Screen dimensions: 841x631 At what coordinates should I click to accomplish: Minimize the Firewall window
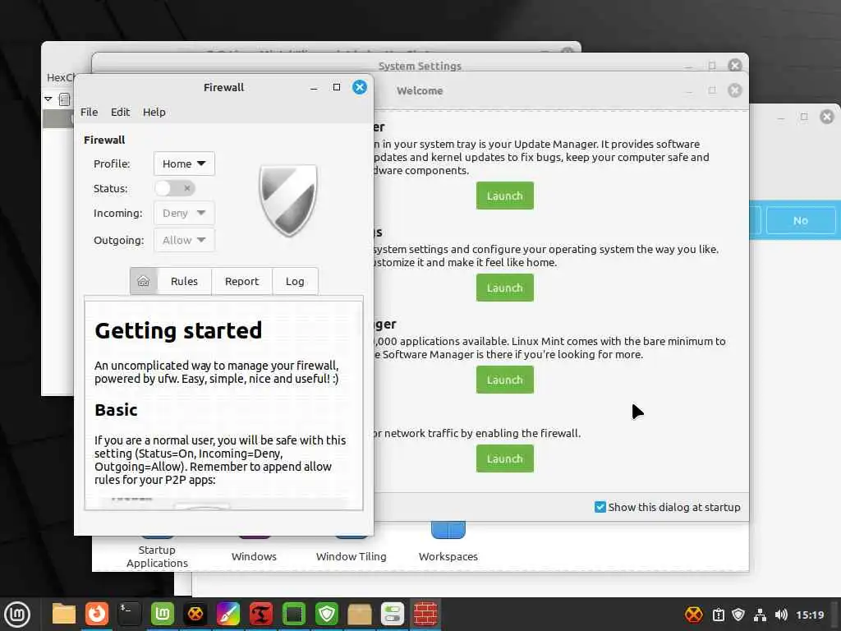point(314,88)
